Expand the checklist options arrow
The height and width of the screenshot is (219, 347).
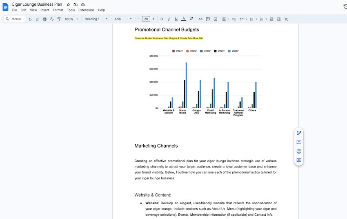(246, 19)
